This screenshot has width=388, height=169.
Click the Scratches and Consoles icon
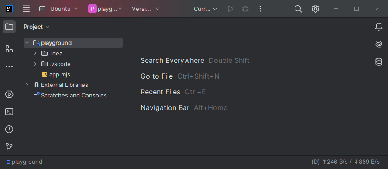(x=36, y=95)
